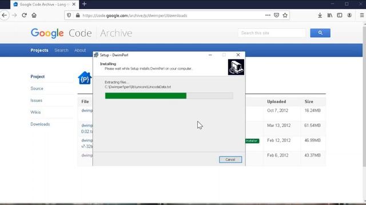Viewport: 366px width, 205px height.
Task: Click the browser address bar URL
Action: point(135,15)
